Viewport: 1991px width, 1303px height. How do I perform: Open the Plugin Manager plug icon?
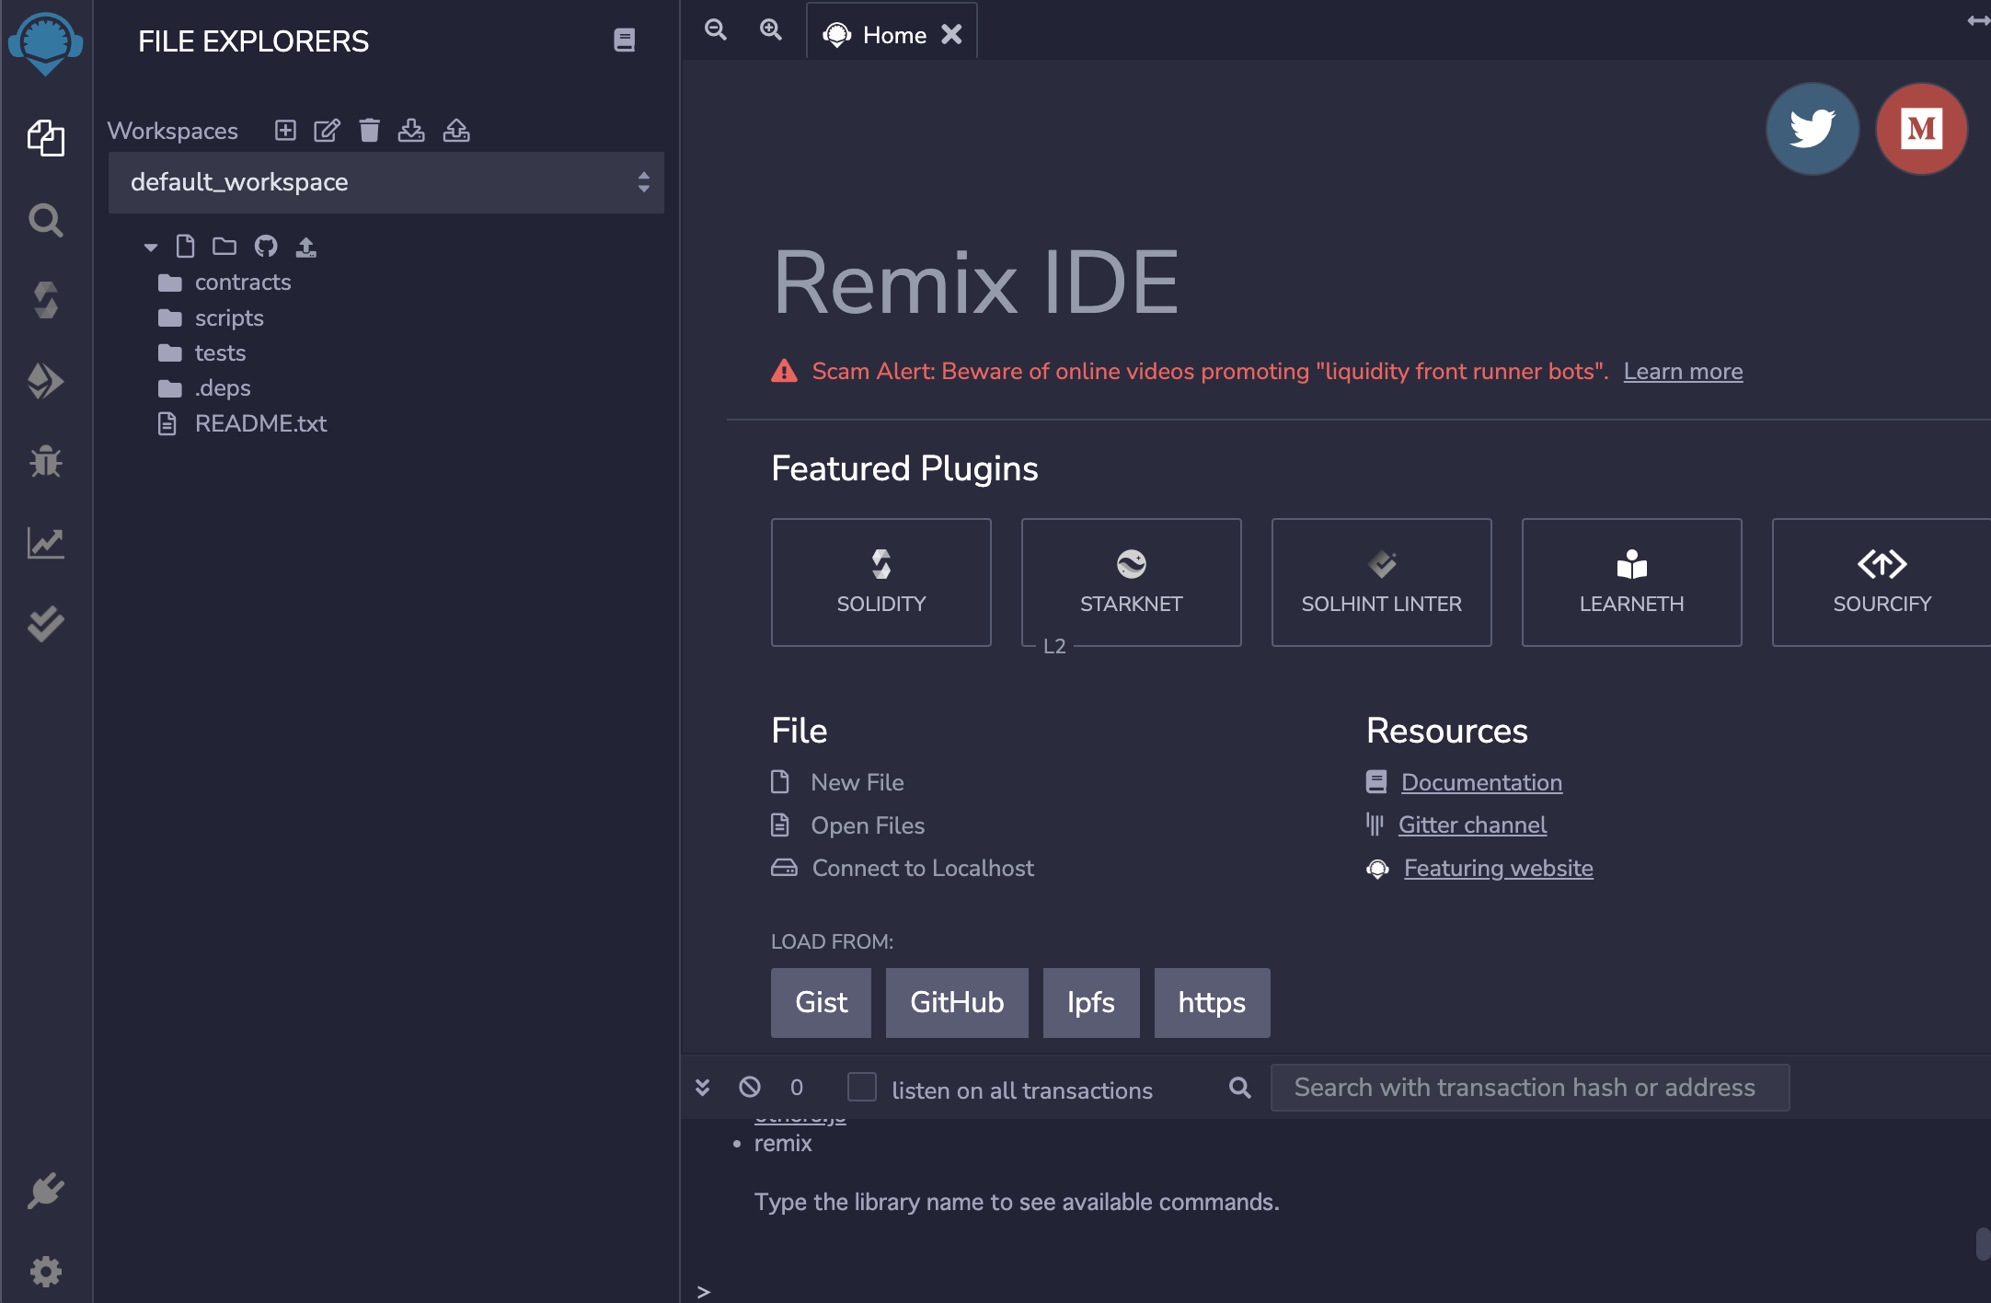(x=45, y=1191)
